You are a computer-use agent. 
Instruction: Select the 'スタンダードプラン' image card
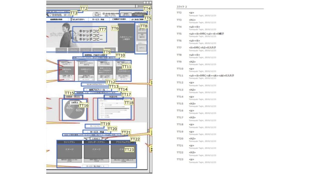click(x=96, y=150)
